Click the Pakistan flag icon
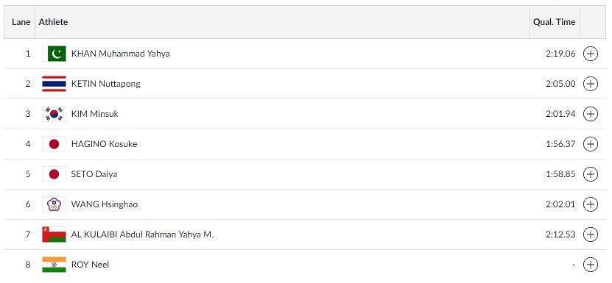612x283 pixels. 54,54
